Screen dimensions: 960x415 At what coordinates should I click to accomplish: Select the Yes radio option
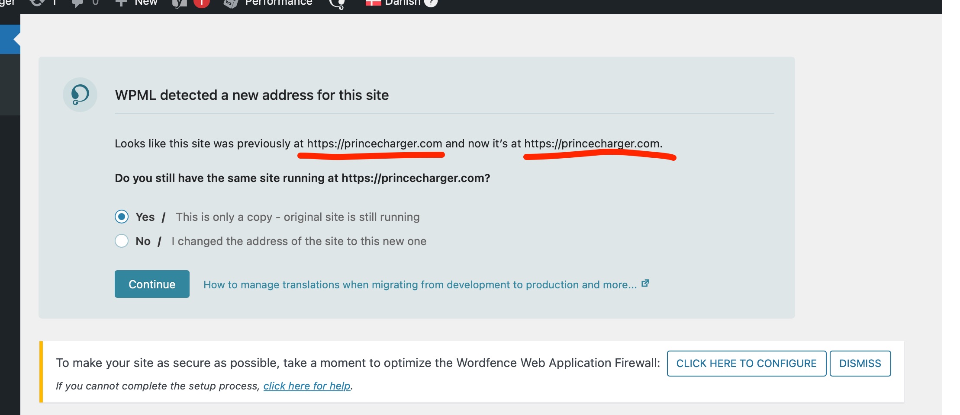coord(122,217)
